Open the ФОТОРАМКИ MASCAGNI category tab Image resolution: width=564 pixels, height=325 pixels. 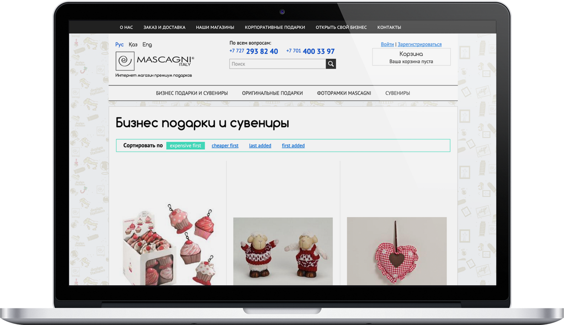[344, 93]
